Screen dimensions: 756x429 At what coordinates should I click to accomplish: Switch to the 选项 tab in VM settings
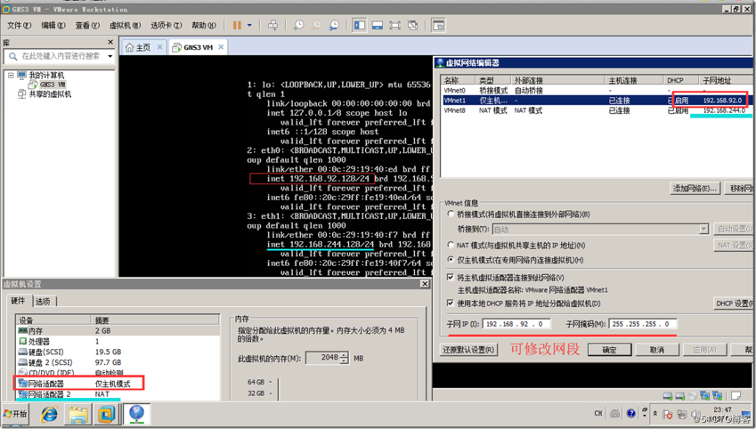43,301
